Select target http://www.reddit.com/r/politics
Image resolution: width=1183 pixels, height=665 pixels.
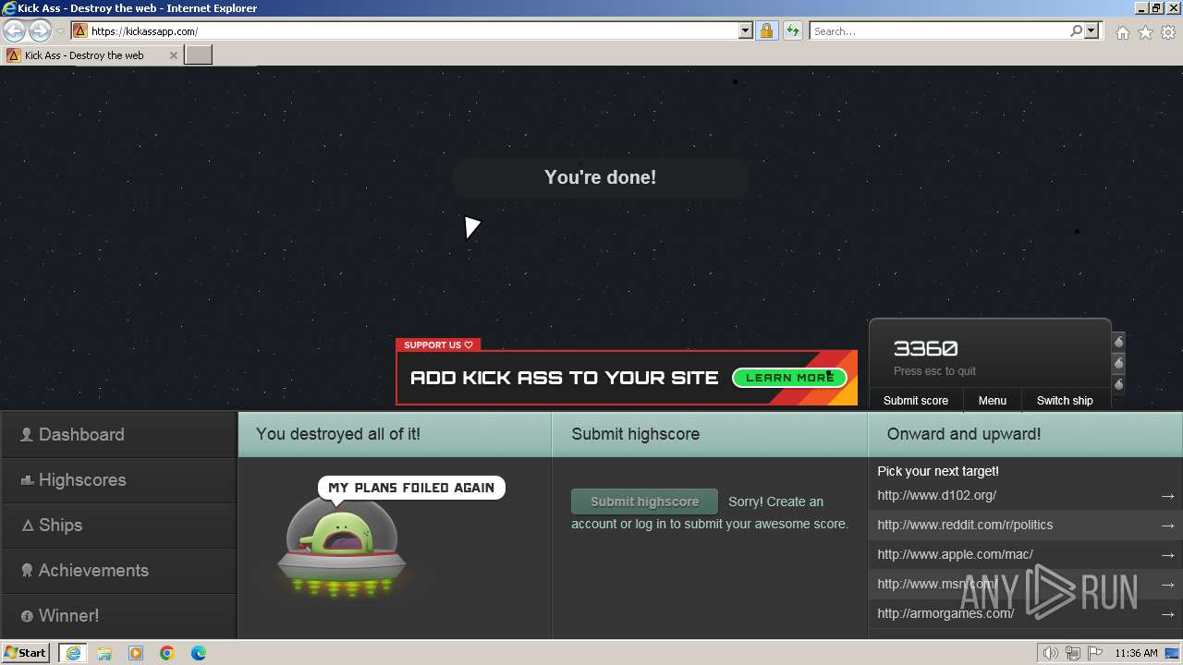[965, 525]
